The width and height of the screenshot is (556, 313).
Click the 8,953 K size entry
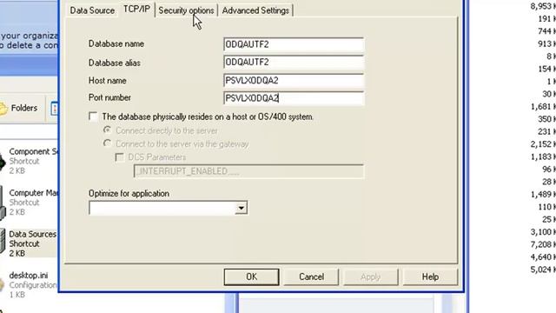click(543, 6)
